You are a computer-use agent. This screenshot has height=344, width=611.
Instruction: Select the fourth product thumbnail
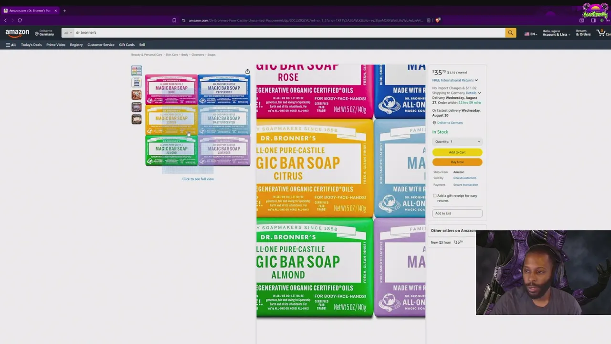click(137, 107)
